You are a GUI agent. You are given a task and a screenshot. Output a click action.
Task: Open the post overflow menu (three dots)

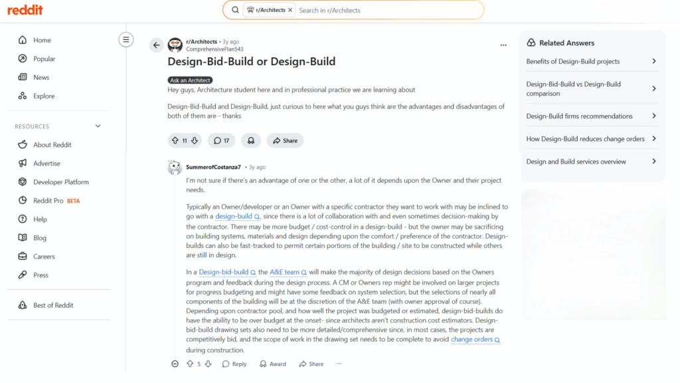(x=503, y=45)
